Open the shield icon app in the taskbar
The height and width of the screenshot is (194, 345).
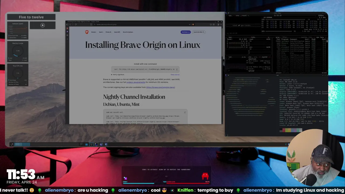tap(106, 144)
